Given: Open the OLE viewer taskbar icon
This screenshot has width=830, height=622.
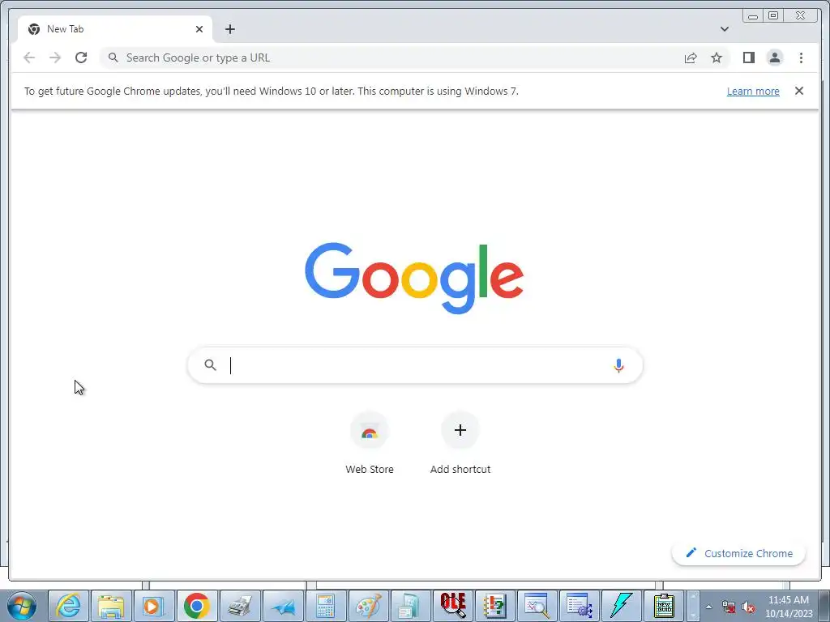Looking at the screenshot, I should (454, 606).
